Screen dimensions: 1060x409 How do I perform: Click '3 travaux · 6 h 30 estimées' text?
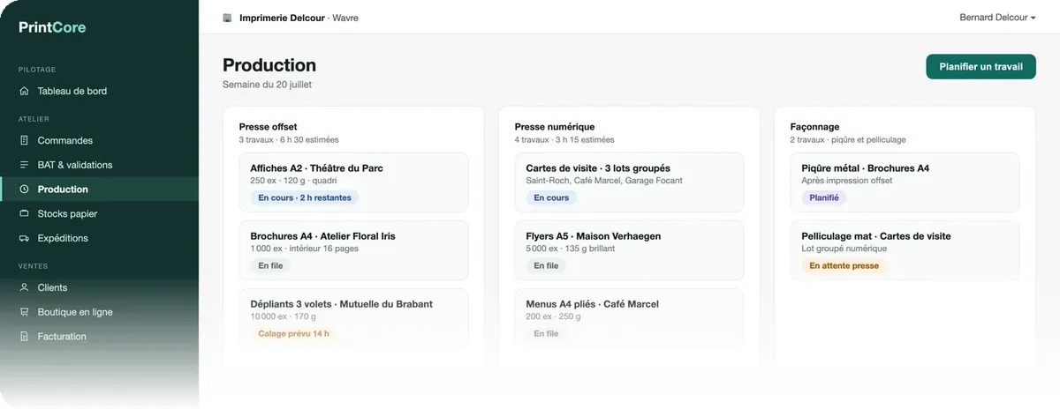288,140
